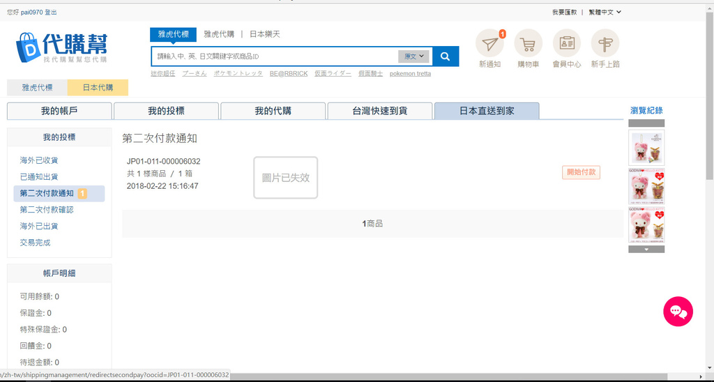Open the 新手上路 beginner guide icon
714x382 pixels.
pyautogui.click(x=605, y=43)
